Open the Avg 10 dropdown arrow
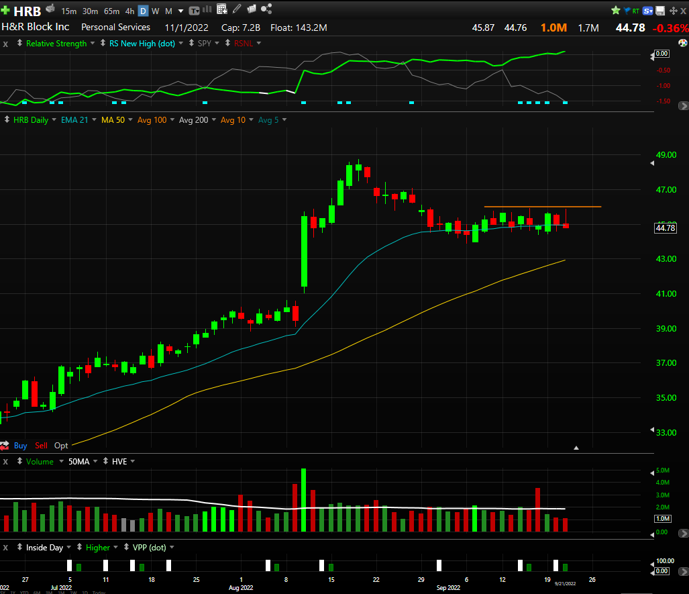Image resolution: width=689 pixels, height=594 pixels. click(252, 119)
